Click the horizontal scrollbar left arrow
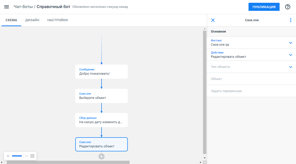This screenshot has height=164, width=296. (2, 162)
